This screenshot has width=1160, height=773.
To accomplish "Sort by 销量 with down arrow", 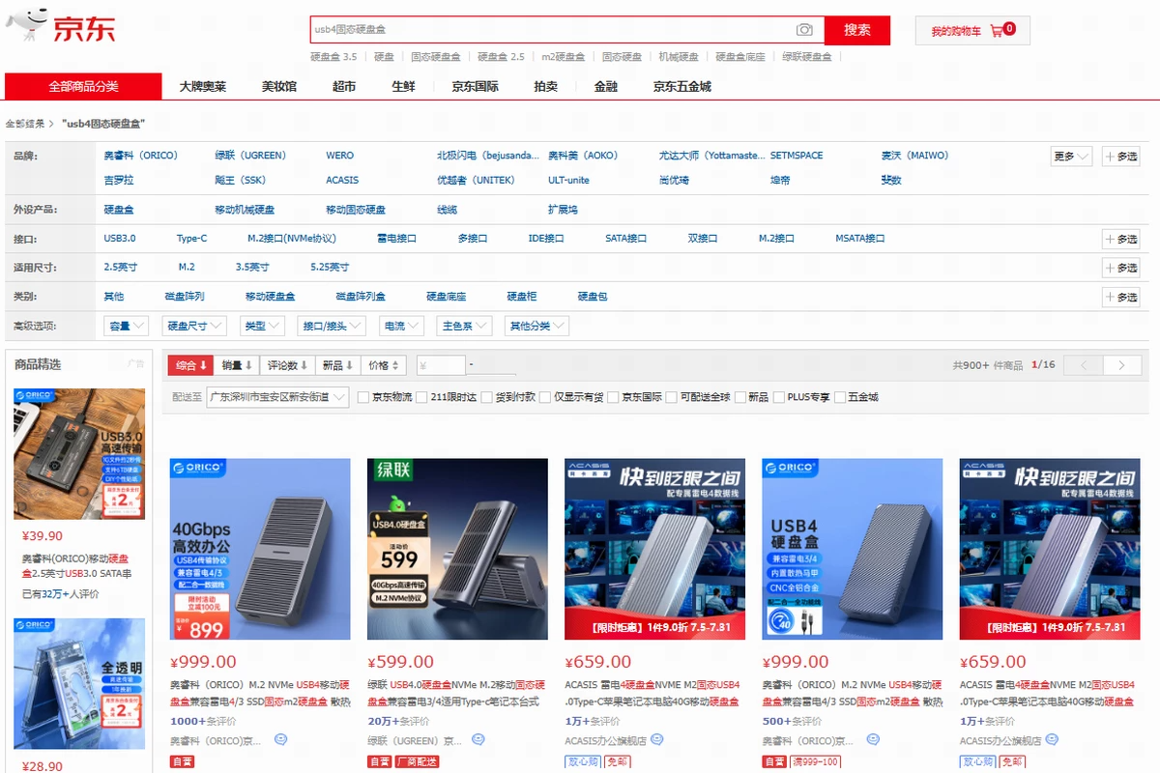I will [238, 365].
